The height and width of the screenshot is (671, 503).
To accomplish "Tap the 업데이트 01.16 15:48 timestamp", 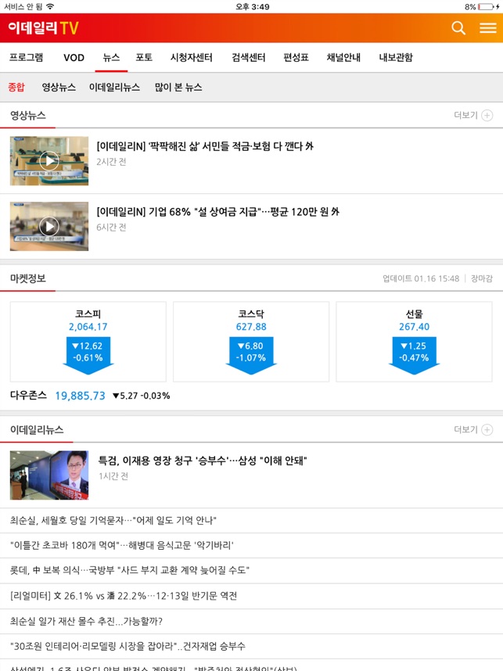I will (421, 278).
